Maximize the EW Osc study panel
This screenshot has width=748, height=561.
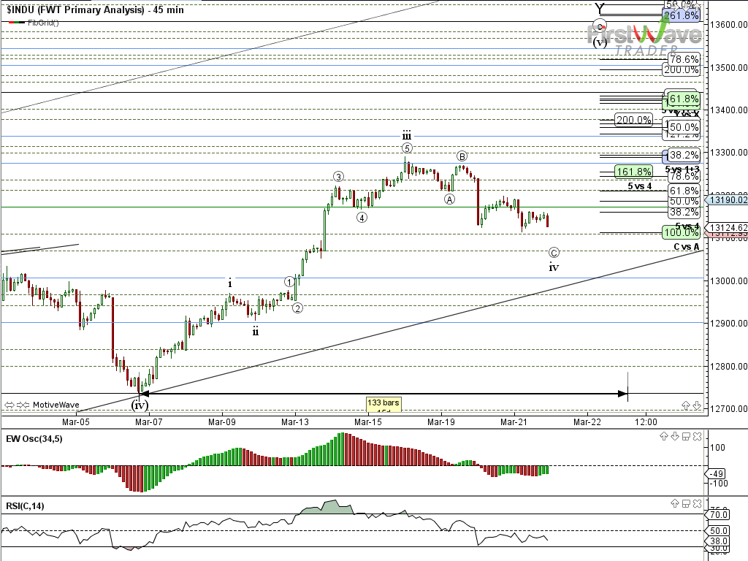686,437
